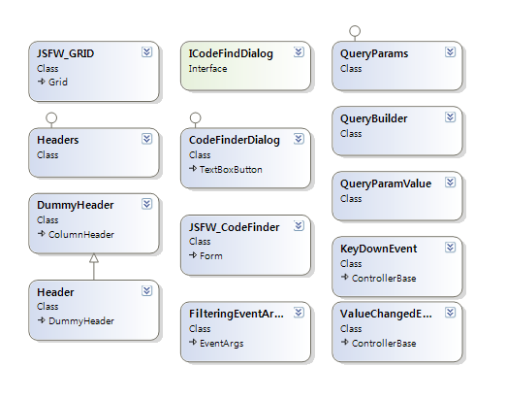
Task: Select the ValueChangedE... class title
Action: 386,315
